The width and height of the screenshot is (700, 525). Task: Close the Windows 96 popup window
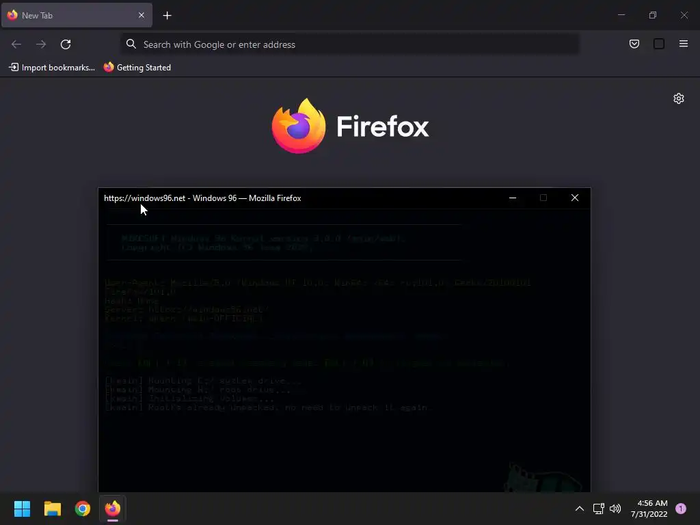pyautogui.click(x=575, y=198)
